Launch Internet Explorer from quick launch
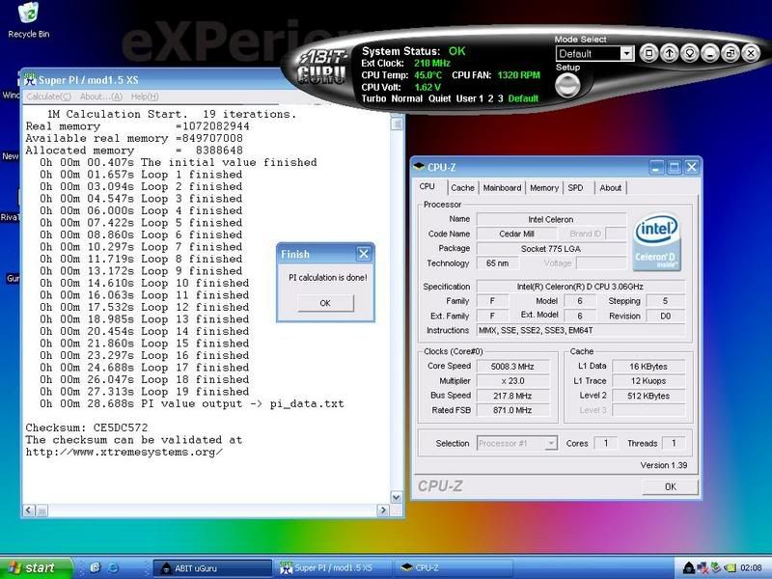Viewport: 772px width, 579px height. tap(113, 567)
